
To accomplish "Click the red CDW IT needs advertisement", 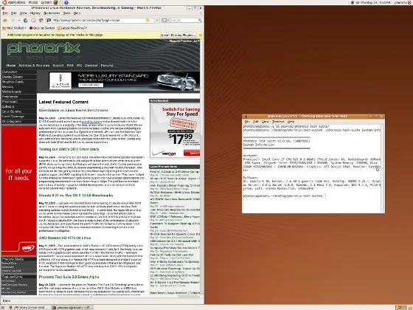I will point(18,190).
